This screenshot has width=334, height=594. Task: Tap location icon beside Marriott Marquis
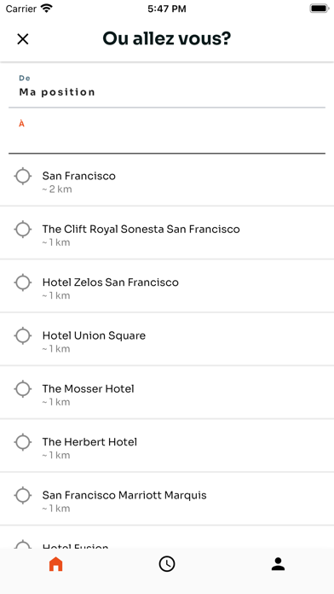click(23, 496)
